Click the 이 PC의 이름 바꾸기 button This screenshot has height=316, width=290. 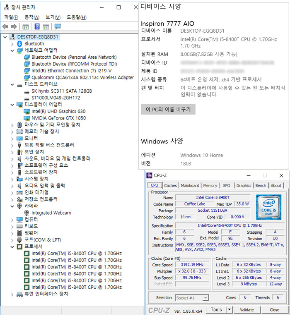click(168, 110)
